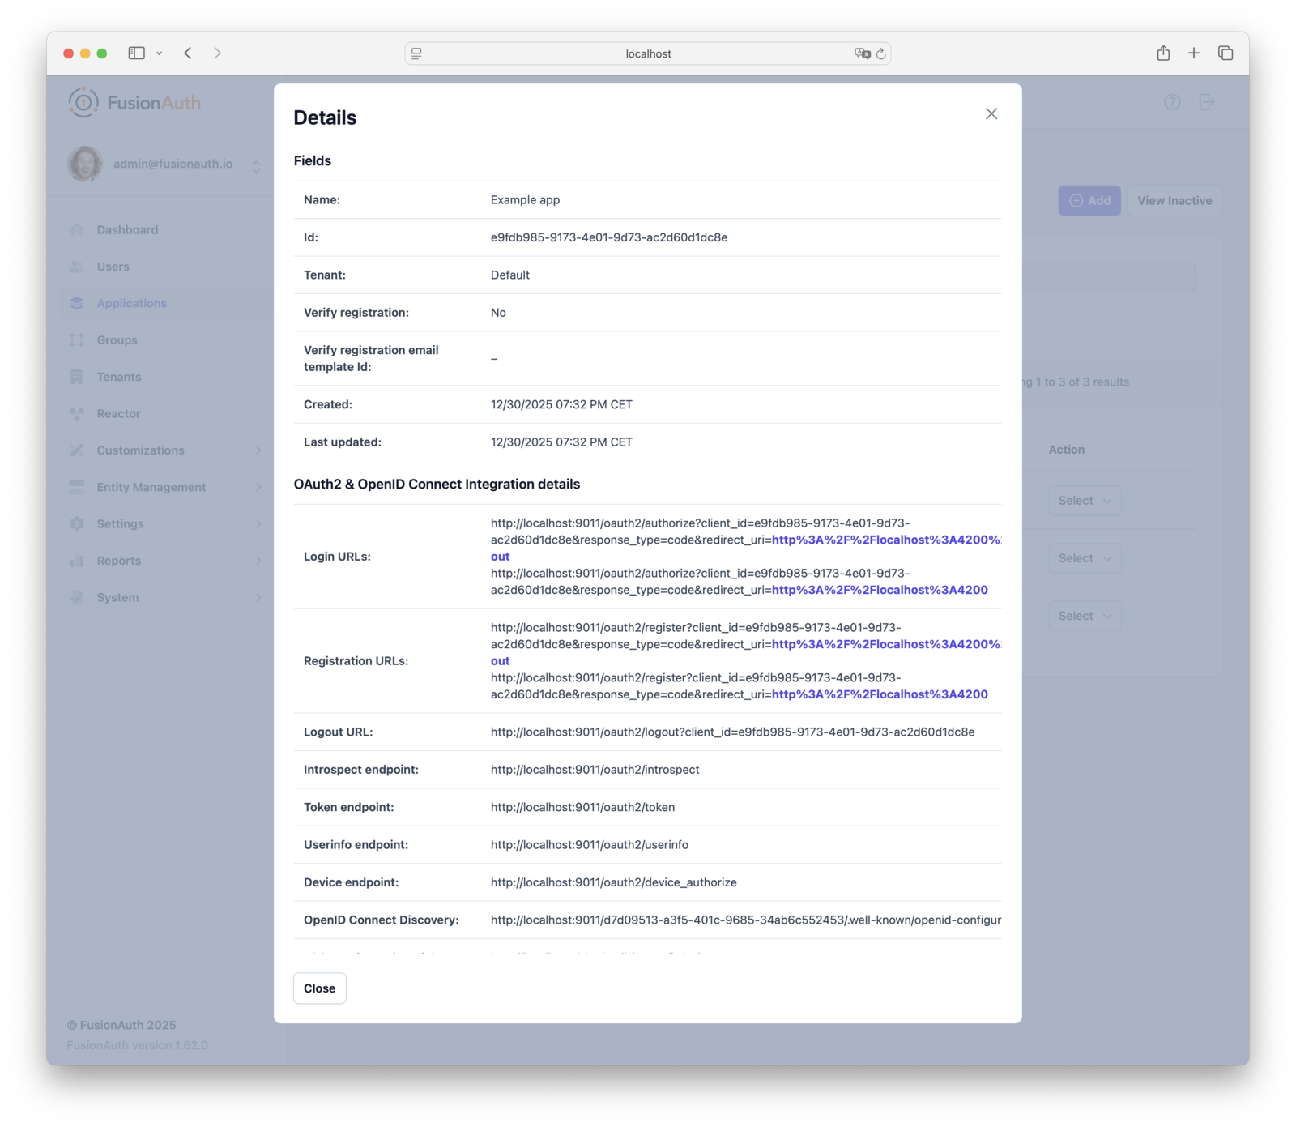This screenshot has width=1296, height=1127.
Task: Expand the Entity Management submenu chevron
Action: (x=259, y=487)
